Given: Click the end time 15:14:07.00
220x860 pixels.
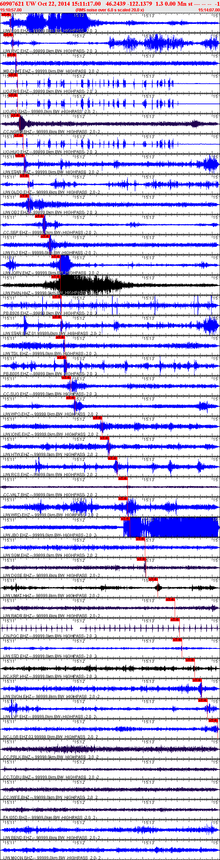Looking at the screenshot, I should click(209, 10).
